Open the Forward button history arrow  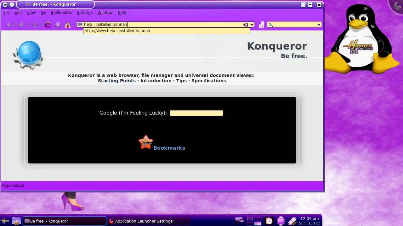pos(27,24)
